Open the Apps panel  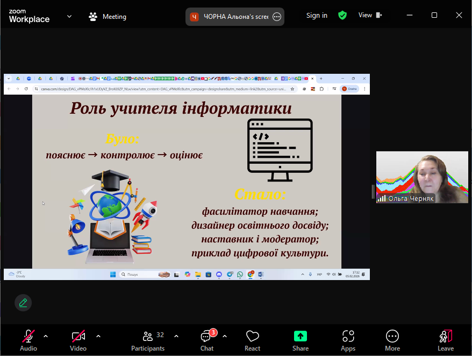click(348, 340)
